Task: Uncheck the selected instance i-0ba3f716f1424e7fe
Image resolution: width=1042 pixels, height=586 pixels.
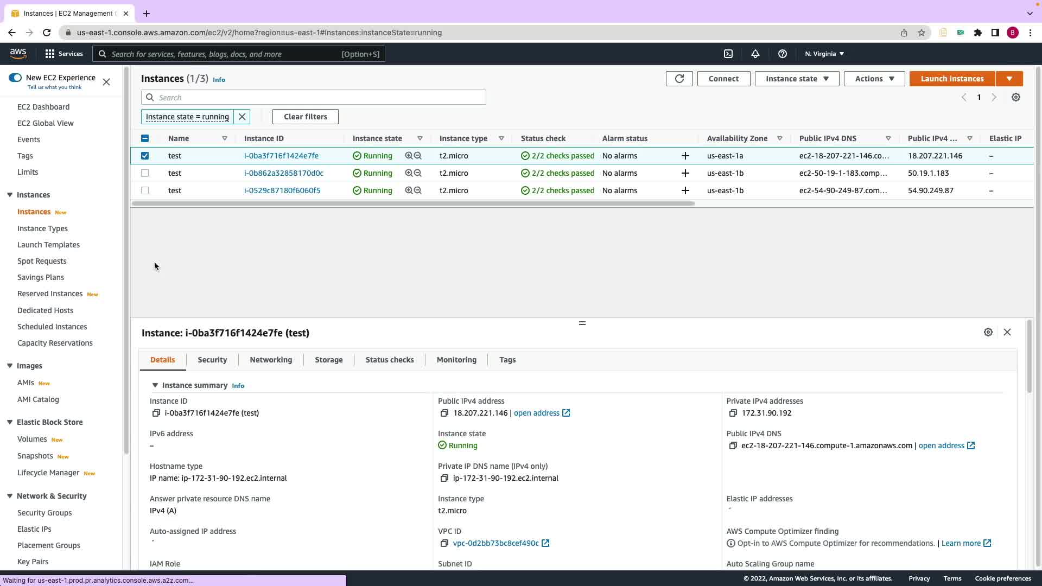Action: [x=145, y=156]
